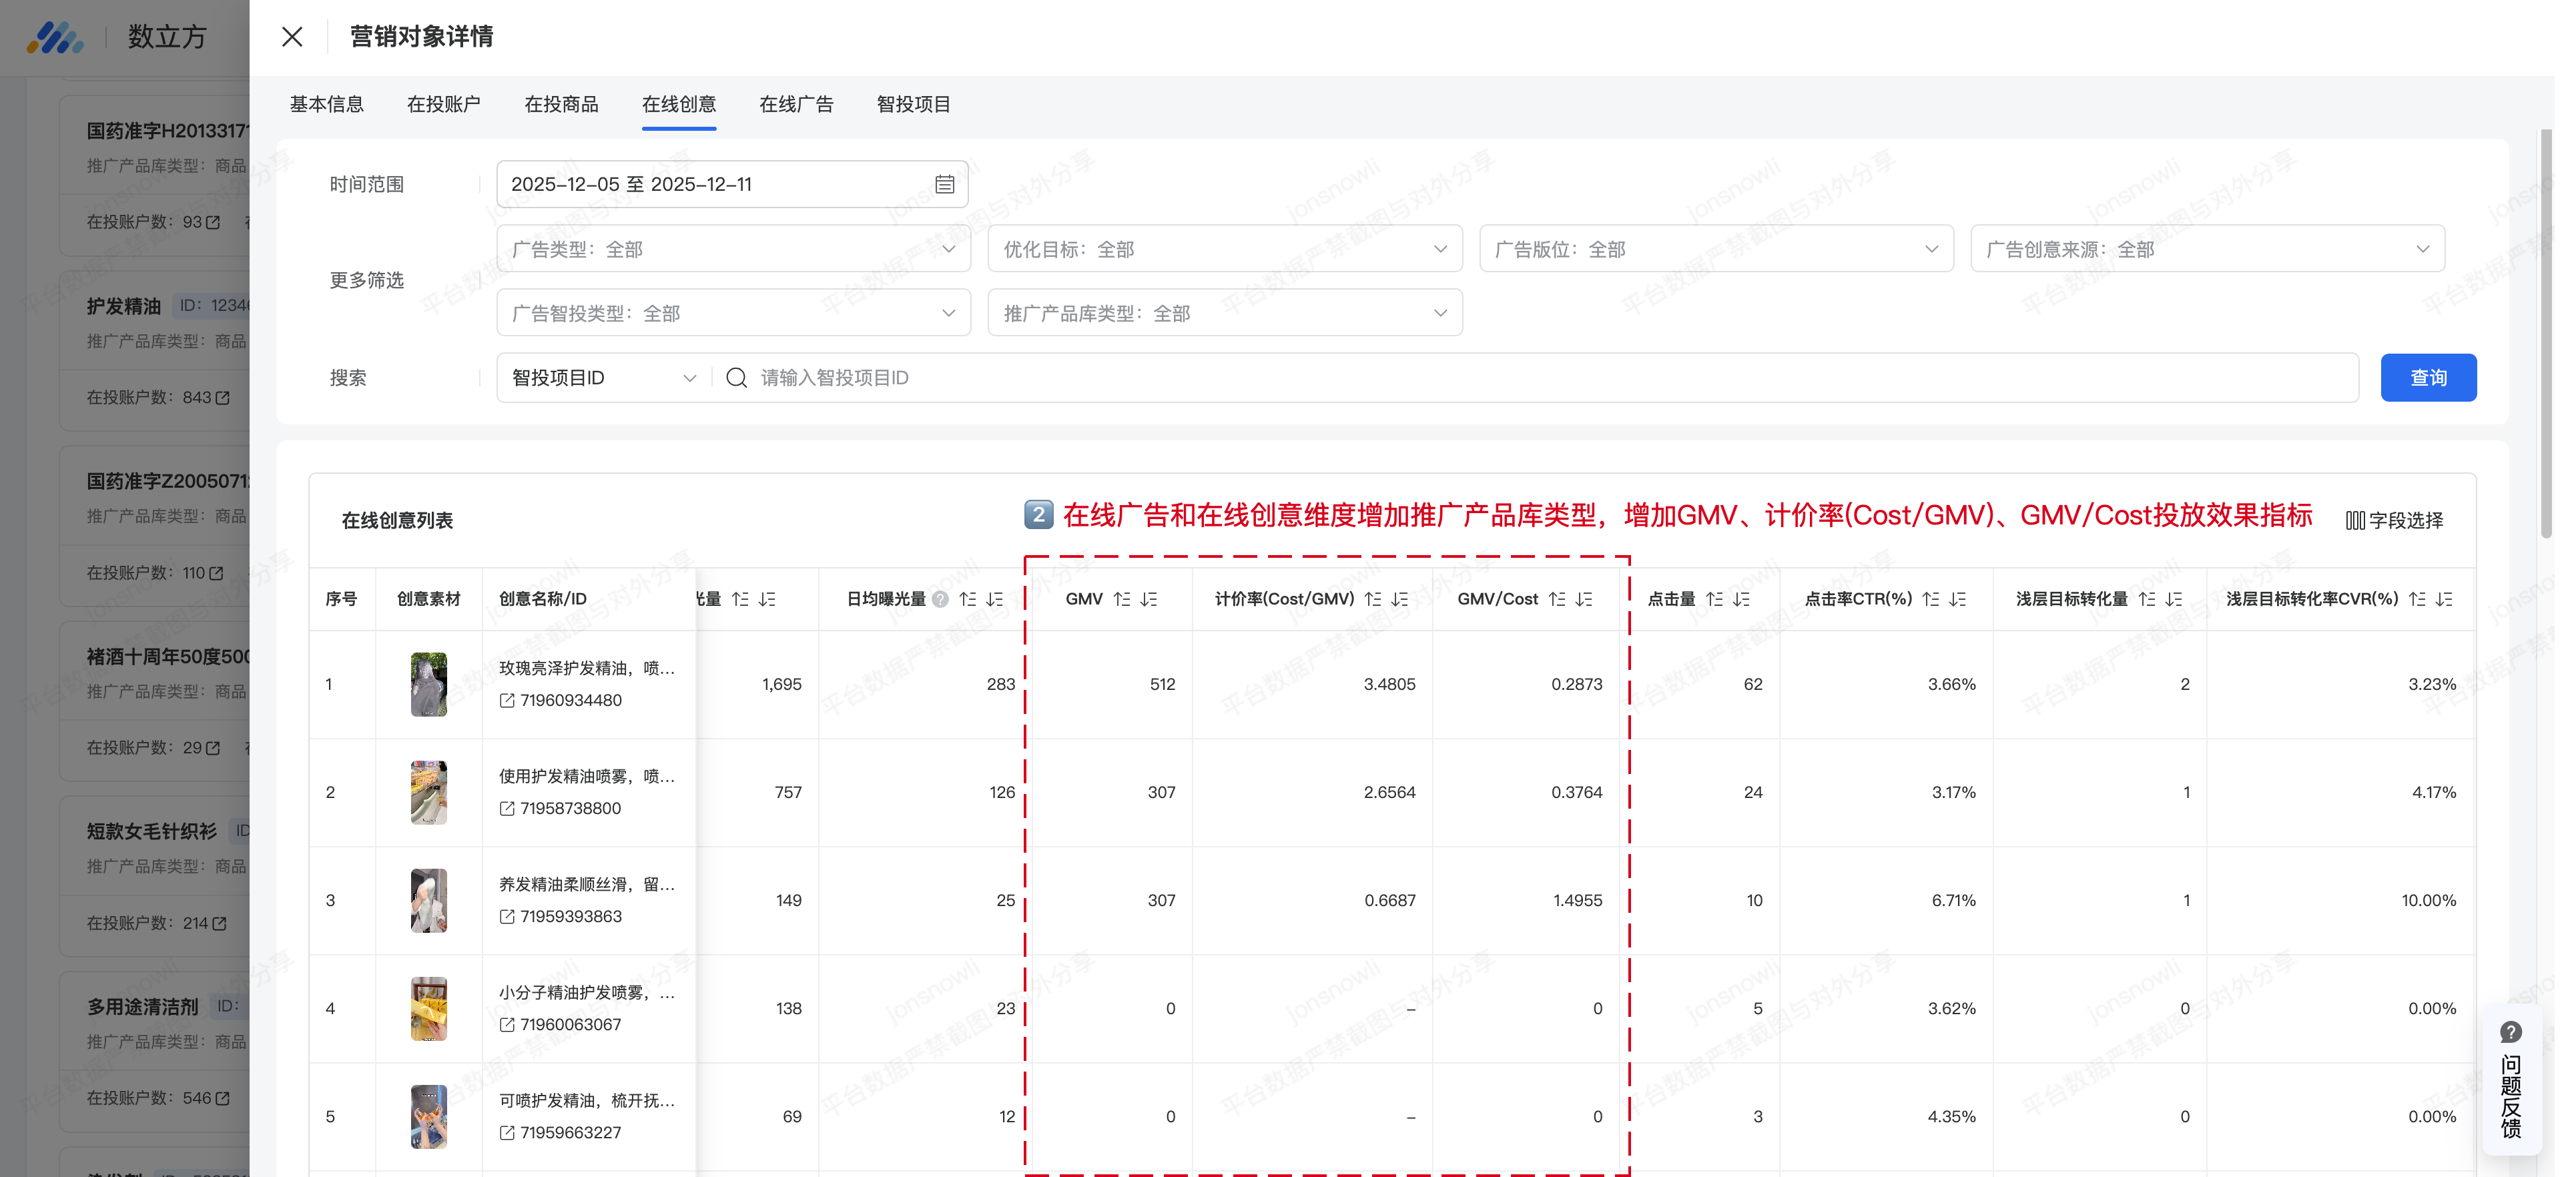The width and height of the screenshot is (2576, 1177).
Task: Click GMV/Cost column descending sort icon
Action: click(1584, 599)
